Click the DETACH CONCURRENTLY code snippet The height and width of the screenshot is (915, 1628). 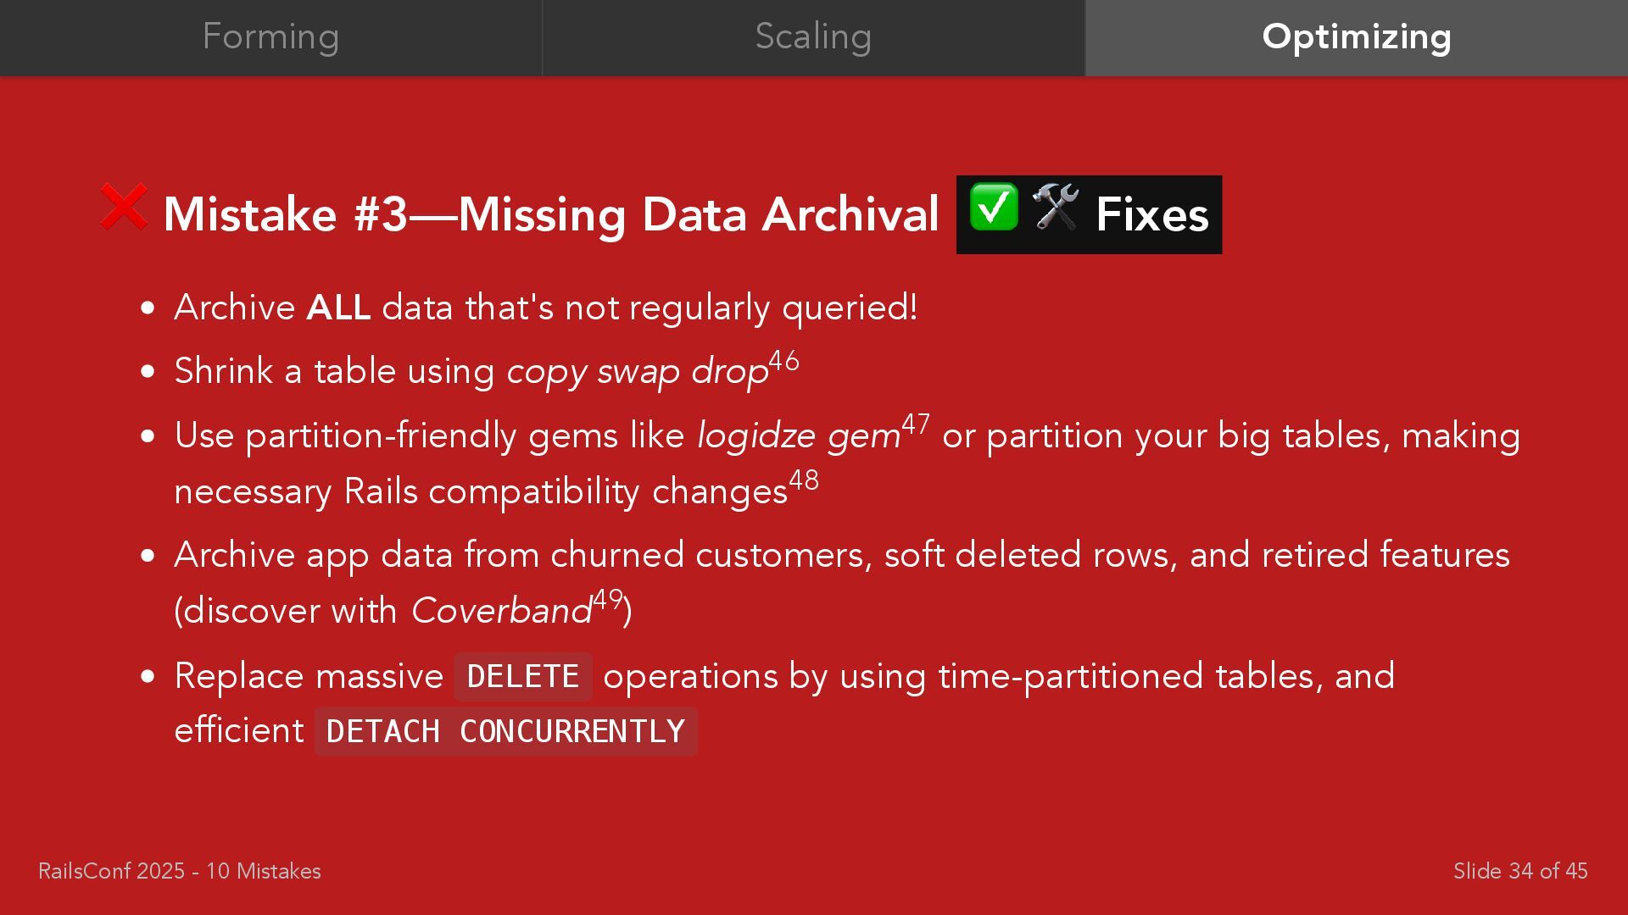click(505, 731)
